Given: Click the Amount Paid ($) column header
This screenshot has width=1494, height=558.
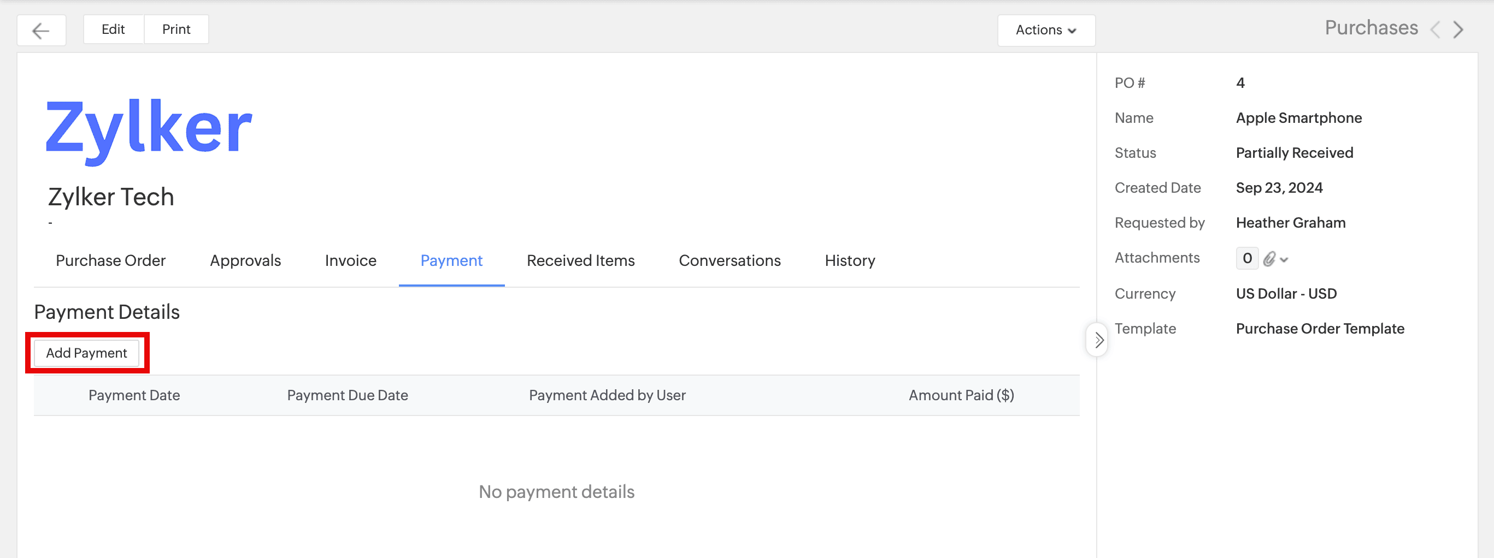Looking at the screenshot, I should coord(961,395).
